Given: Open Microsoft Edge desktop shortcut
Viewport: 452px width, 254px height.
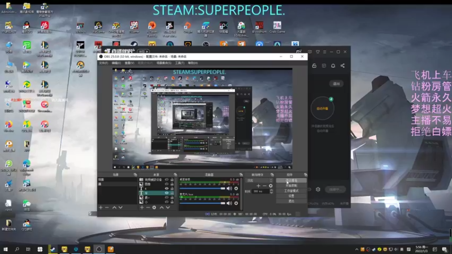Looking at the screenshot, I should point(27,168).
